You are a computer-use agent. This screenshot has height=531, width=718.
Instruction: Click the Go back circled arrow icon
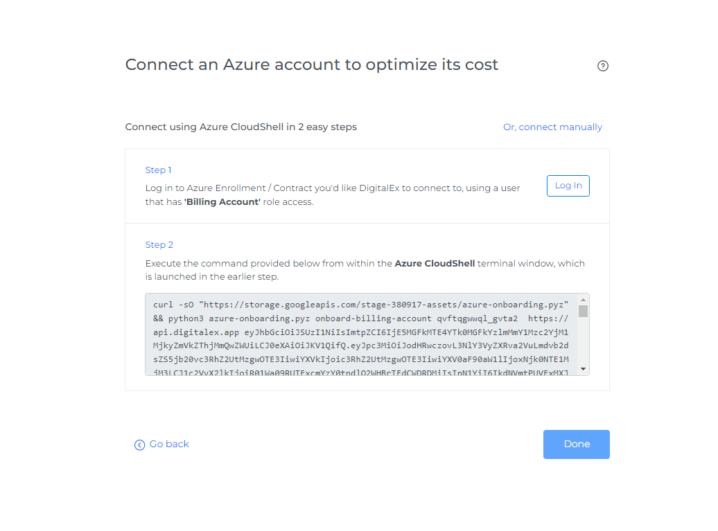point(139,445)
